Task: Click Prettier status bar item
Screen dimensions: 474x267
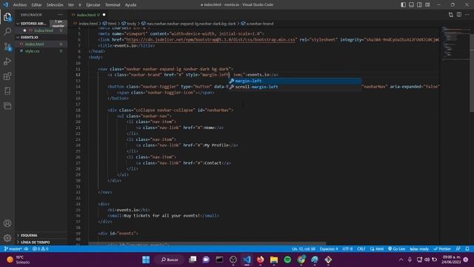Action: coord(442,249)
